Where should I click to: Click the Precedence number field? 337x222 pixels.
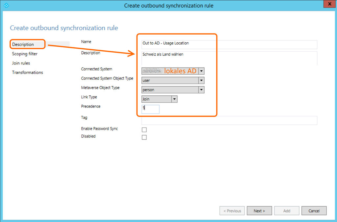pos(150,109)
